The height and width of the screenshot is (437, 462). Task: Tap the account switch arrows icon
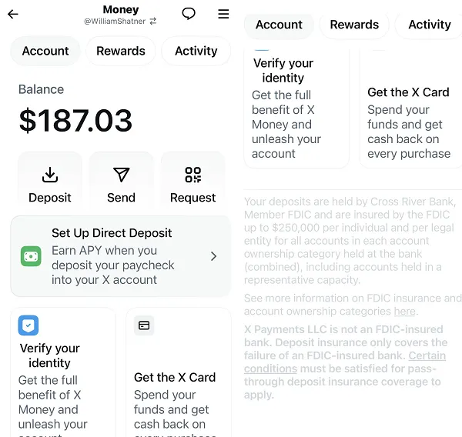point(152,22)
